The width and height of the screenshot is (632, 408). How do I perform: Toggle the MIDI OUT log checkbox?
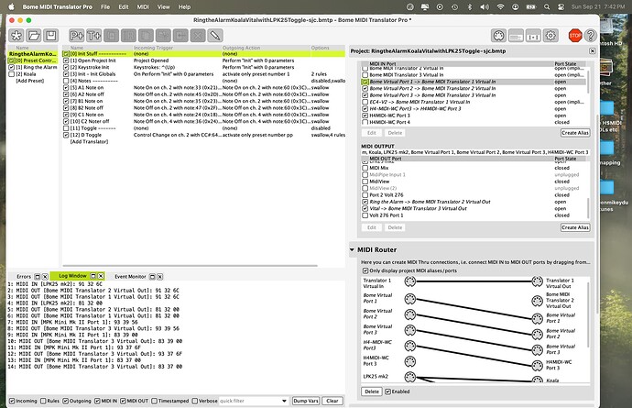tap(123, 401)
